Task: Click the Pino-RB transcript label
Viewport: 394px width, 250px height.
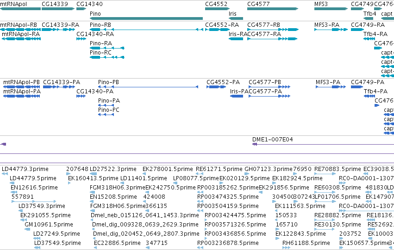Action: [100, 25]
